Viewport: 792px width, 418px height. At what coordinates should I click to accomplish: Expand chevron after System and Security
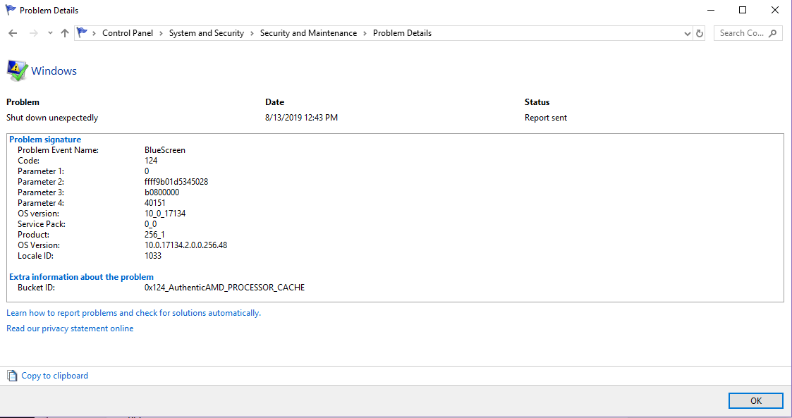(252, 33)
